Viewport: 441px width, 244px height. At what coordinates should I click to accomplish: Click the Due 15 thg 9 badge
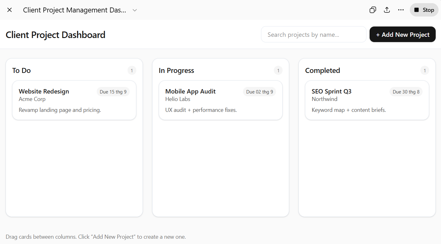tap(113, 92)
